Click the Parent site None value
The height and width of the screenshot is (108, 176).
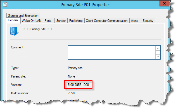tap(72, 76)
